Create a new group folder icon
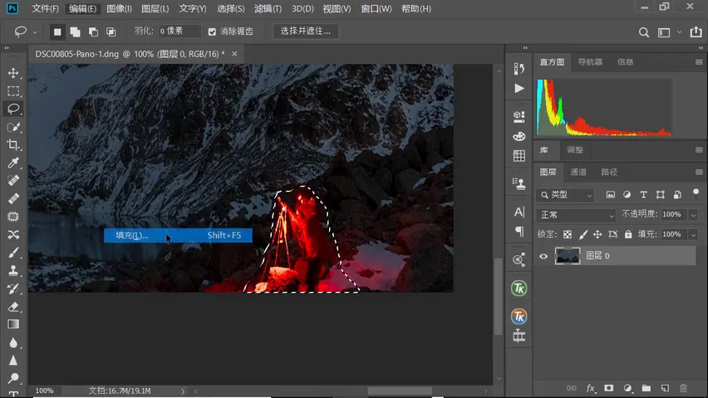This screenshot has height=398, width=708. pyautogui.click(x=647, y=388)
